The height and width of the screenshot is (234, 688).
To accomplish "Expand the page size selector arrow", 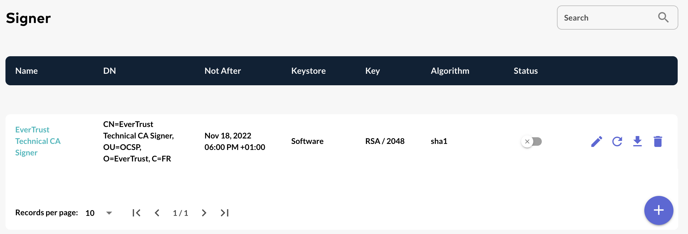I will [109, 213].
